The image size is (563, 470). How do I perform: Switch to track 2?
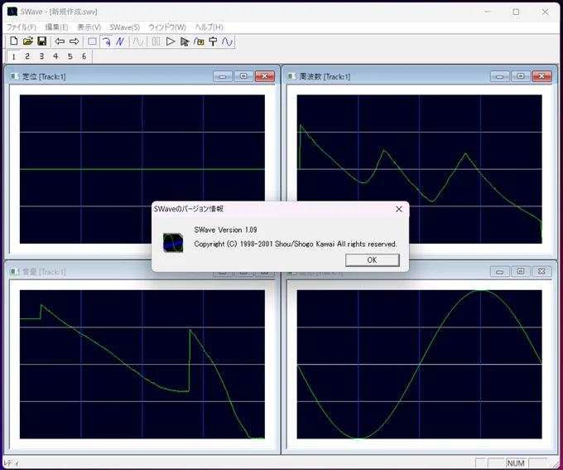[x=27, y=56]
